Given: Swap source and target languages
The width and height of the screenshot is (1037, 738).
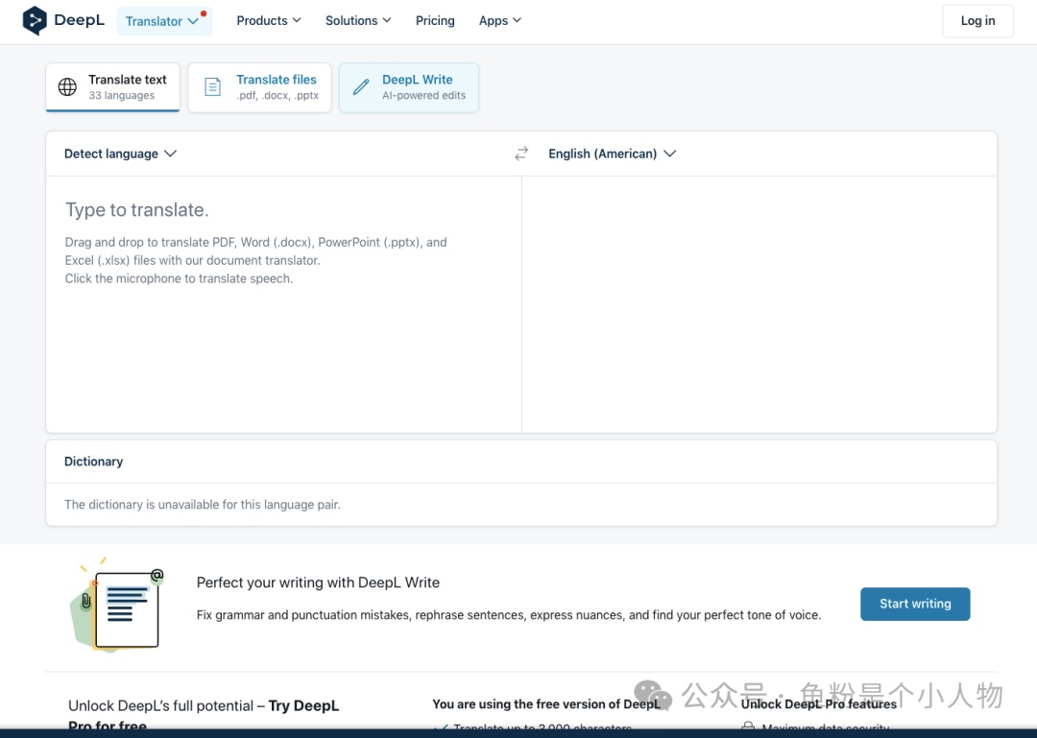Looking at the screenshot, I should pos(521,154).
